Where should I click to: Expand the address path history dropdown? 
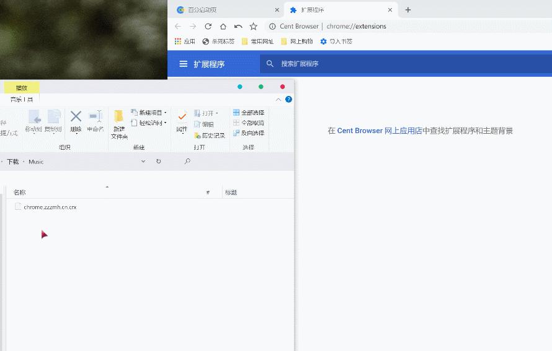pos(143,162)
